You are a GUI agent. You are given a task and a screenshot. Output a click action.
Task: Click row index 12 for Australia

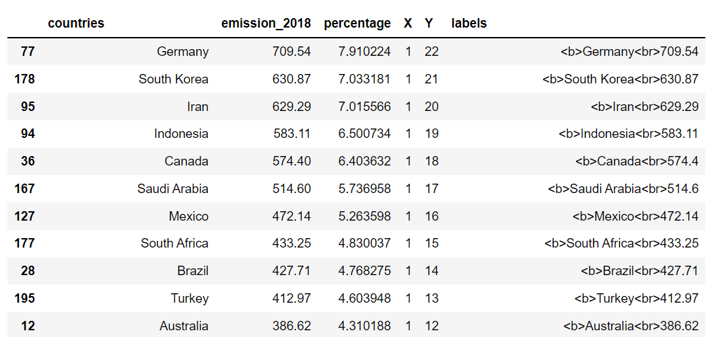[28, 326]
